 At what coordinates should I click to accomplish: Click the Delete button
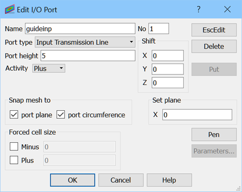point(214,46)
